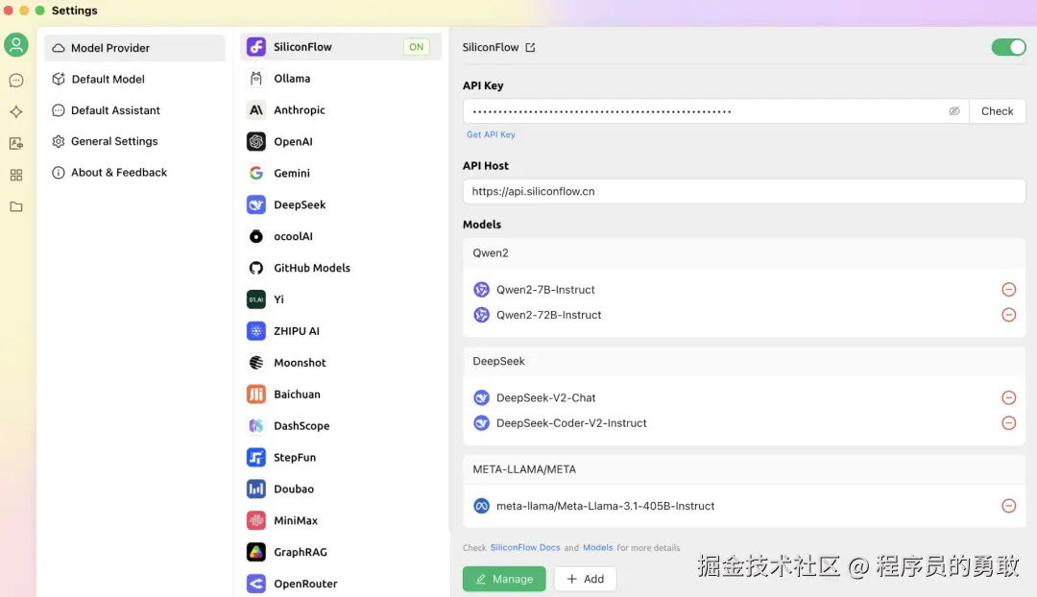
Task: Focus the API Host input field
Action: [744, 191]
